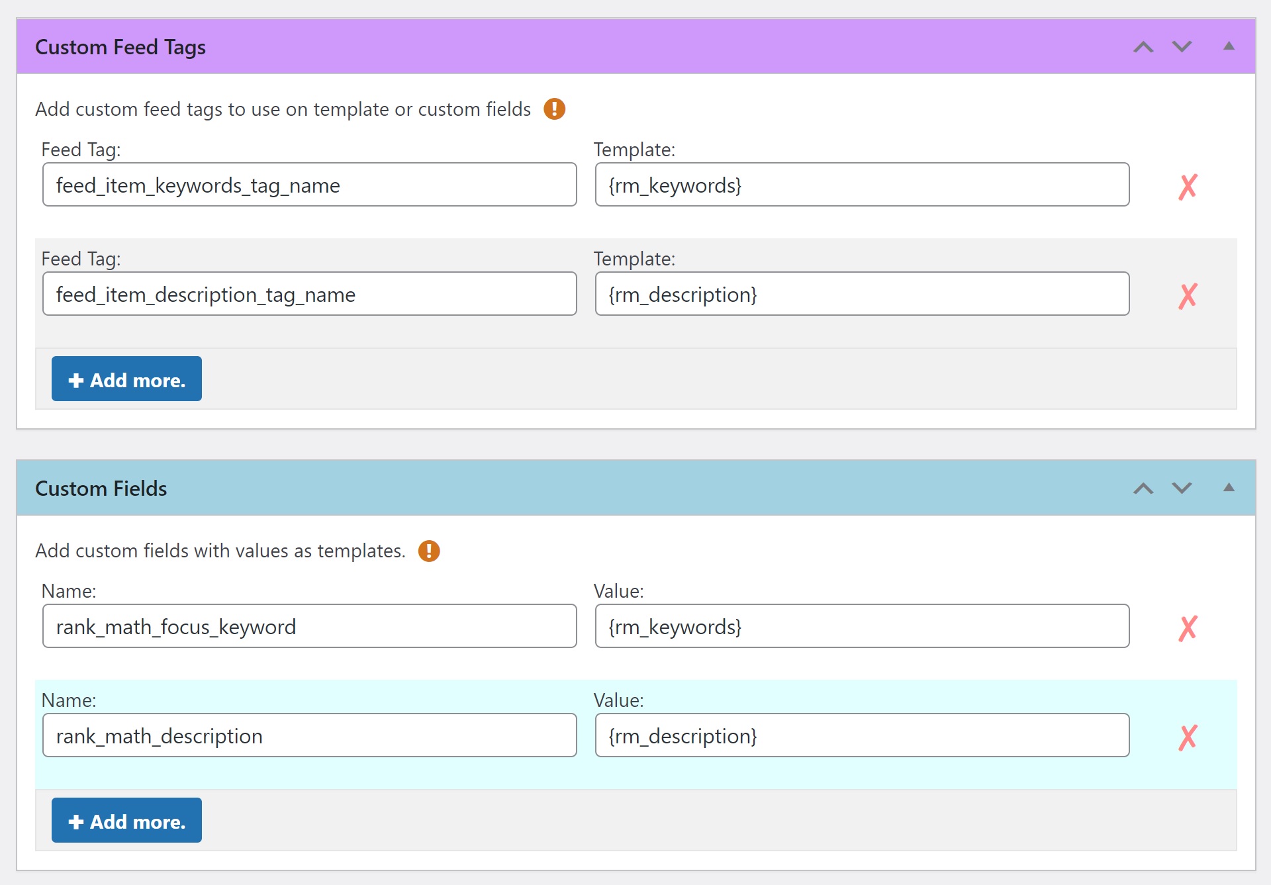
Task: Remove the feed_item_description_tag_name feed tag row
Action: [x=1188, y=296]
